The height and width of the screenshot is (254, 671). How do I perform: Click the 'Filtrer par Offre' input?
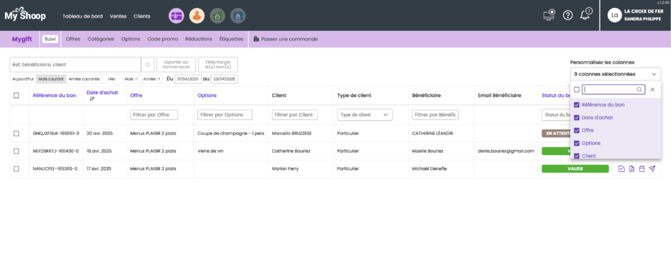pos(154,115)
